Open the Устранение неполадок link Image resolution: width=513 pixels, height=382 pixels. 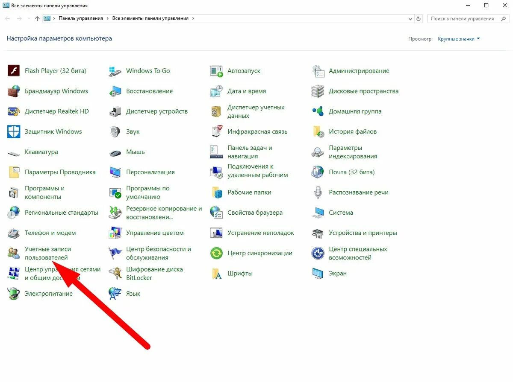click(x=261, y=233)
